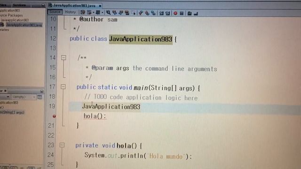Click the Java file icon beside JavaApplication983.java

point(2,25)
